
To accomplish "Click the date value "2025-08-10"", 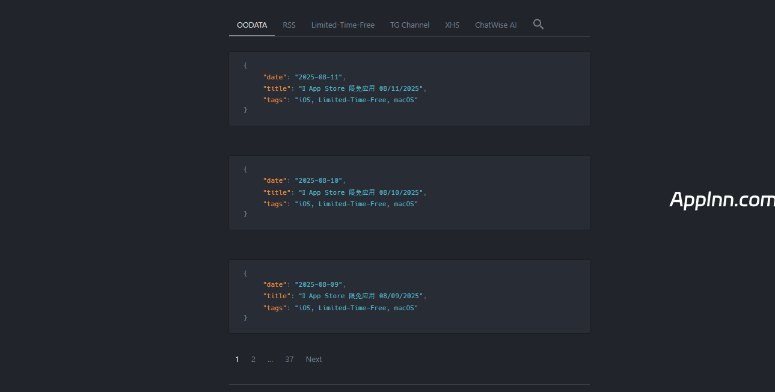I will point(319,180).
